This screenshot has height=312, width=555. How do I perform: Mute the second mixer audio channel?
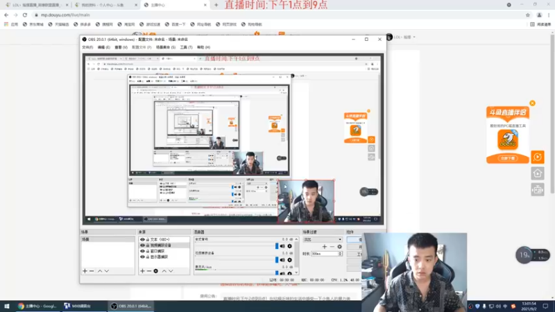(282, 260)
